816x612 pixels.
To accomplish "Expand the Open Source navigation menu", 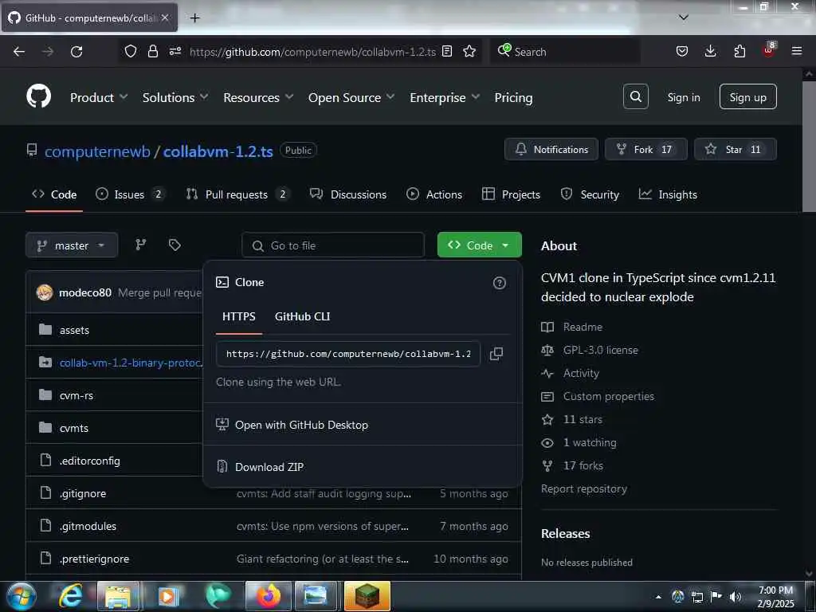I will point(351,97).
